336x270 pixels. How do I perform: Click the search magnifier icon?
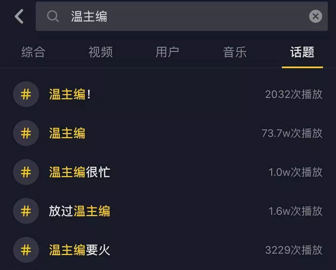pos(52,16)
